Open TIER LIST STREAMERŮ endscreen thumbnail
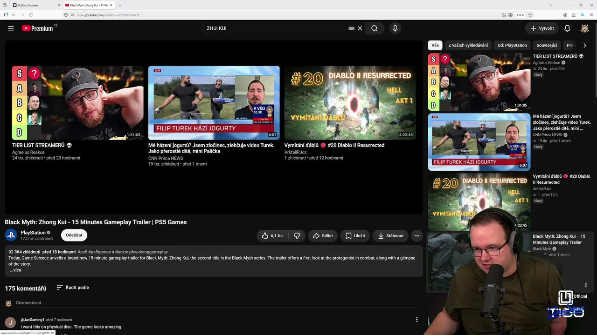Viewport: 597px width, 335px height. click(x=77, y=103)
